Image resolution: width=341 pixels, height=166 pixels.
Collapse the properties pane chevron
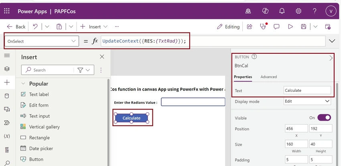[x=331, y=58]
